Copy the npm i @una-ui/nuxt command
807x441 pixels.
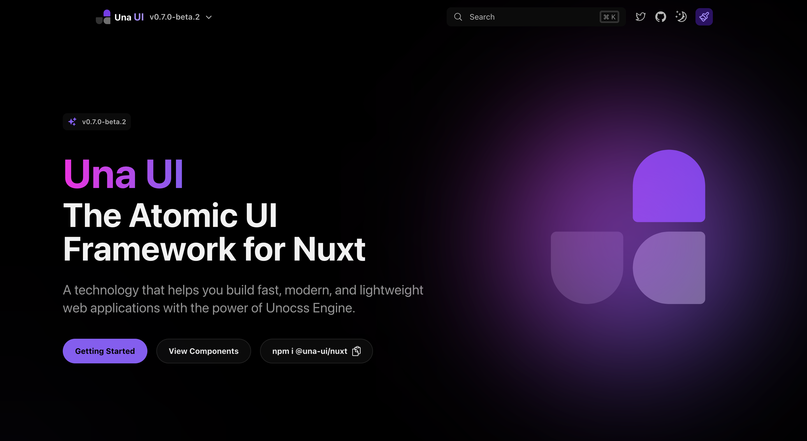[310, 351]
